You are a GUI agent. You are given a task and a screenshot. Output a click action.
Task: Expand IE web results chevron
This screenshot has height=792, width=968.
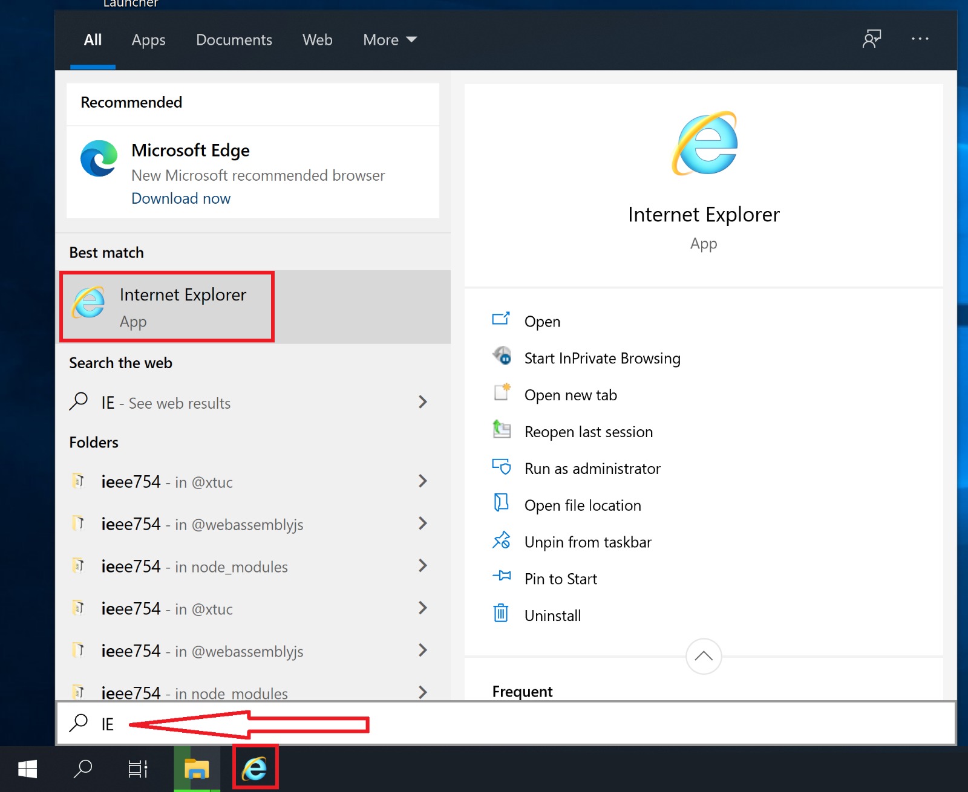coord(423,403)
